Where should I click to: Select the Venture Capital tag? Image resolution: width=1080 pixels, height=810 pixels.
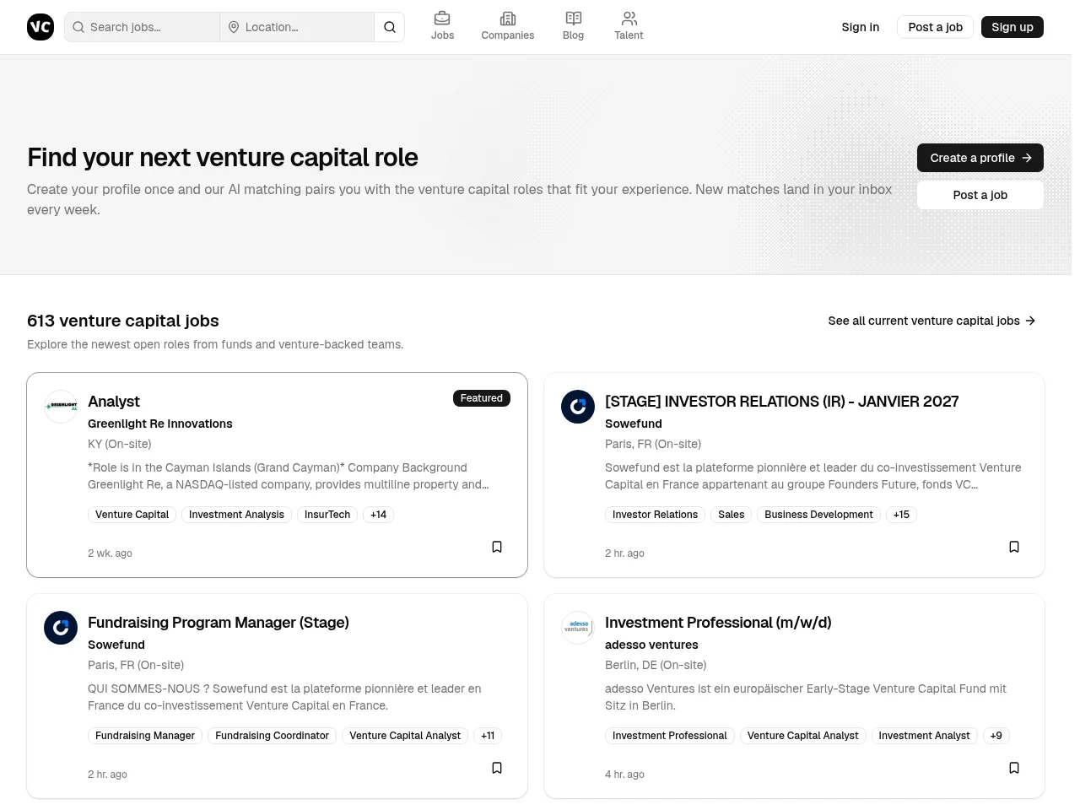tap(132, 515)
